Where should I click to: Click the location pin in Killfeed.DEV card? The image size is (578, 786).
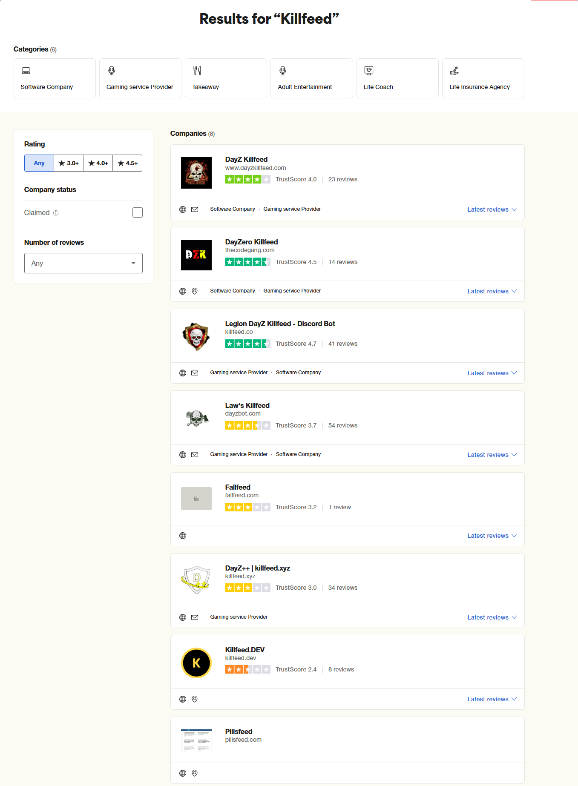195,699
